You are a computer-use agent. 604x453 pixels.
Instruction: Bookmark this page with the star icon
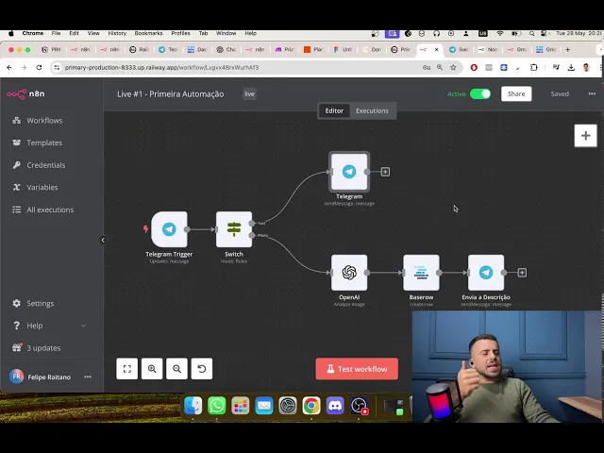(453, 67)
